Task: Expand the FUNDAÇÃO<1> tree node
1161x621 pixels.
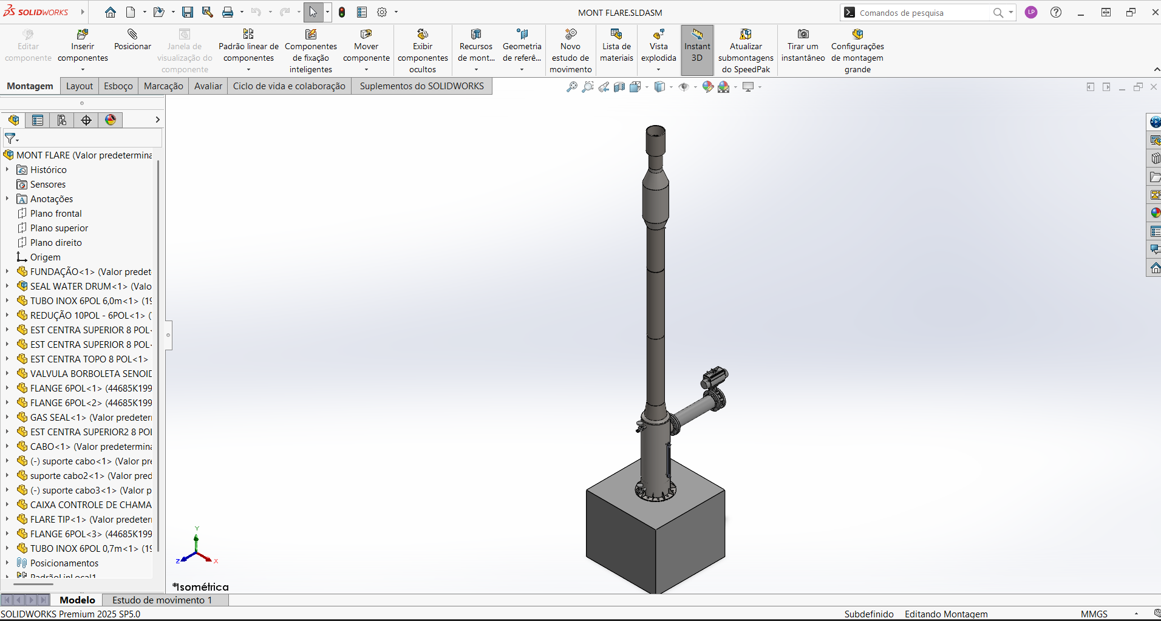Action: pos(7,271)
